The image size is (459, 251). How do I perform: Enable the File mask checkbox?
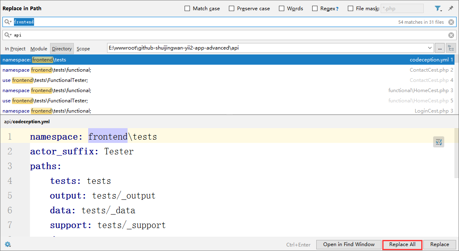pyautogui.click(x=351, y=9)
